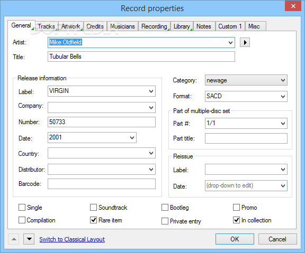Screen dimensions: 305x253
Task: Open the Artwork tab
Action: click(71, 26)
